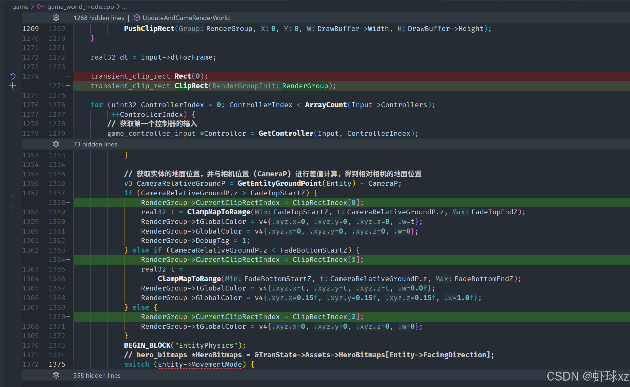Image resolution: width=630 pixels, height=387 pixels.
Task: Open game_world_mode.cpp breadcrumb item
Action: 80,7
